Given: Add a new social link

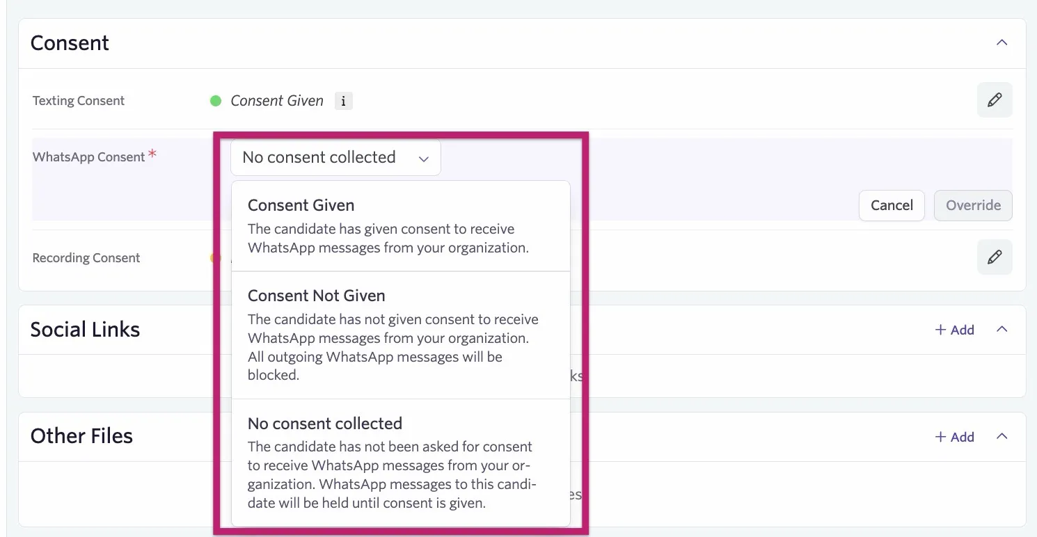Looking at the screenshot, I should (x=954, y=330).
